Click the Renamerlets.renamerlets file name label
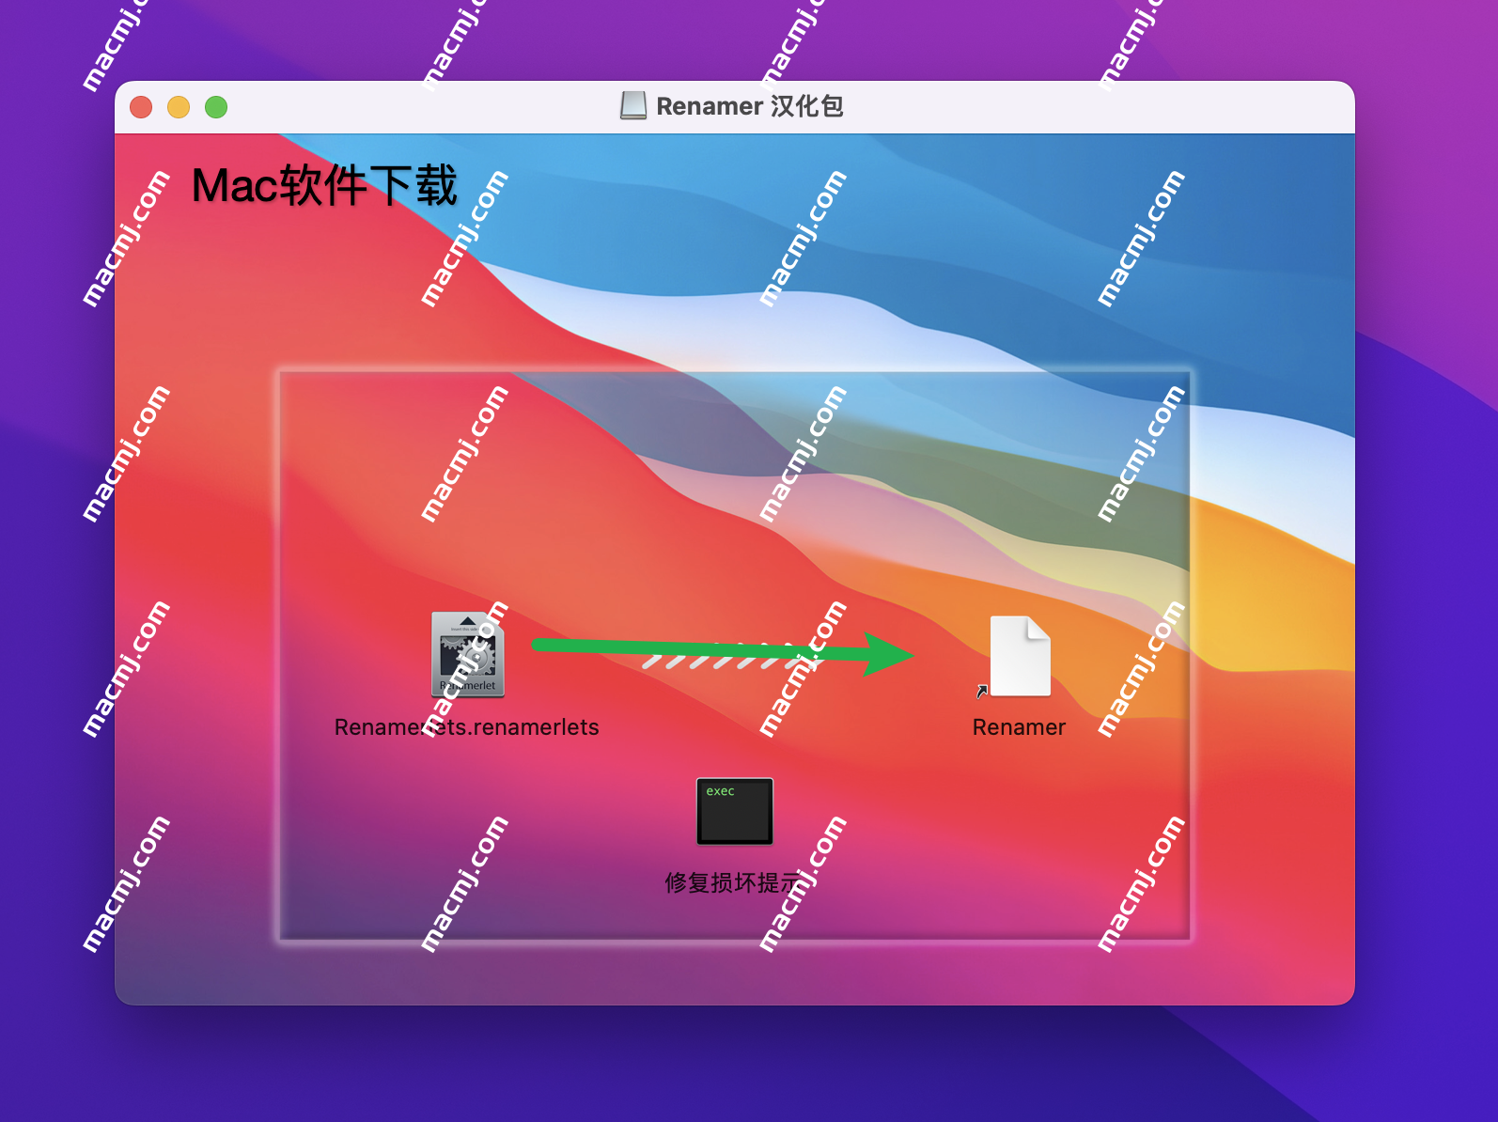Image resolution: width=1498 pixels, height=1122 pixels. (466, 727)
